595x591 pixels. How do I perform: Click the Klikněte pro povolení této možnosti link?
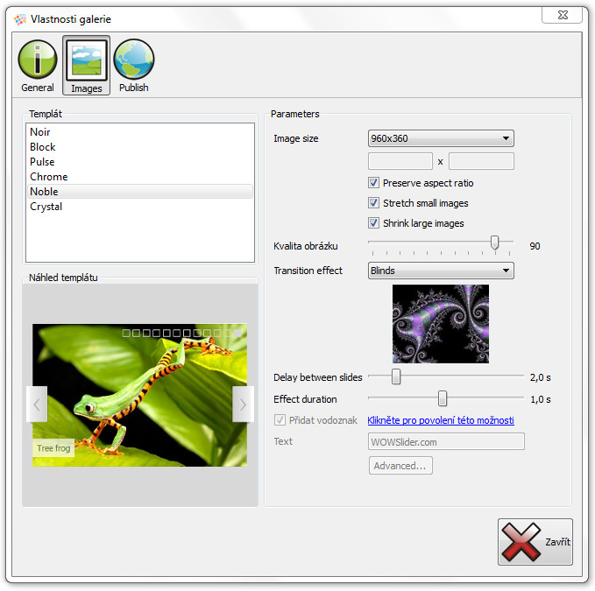441,420
